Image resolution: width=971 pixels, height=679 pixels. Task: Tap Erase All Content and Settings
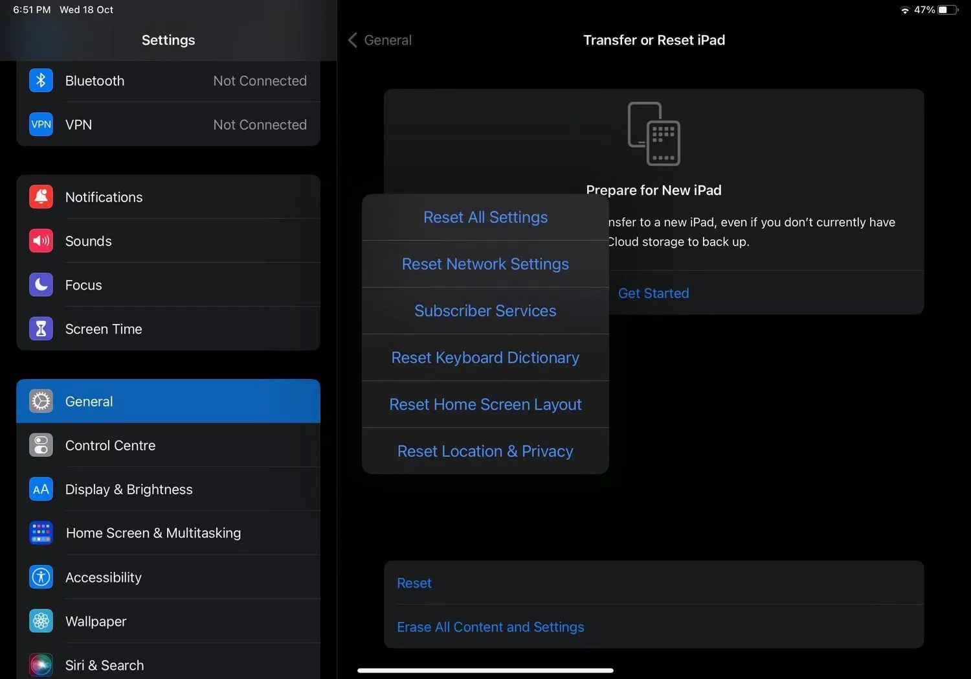pos(654,627)
